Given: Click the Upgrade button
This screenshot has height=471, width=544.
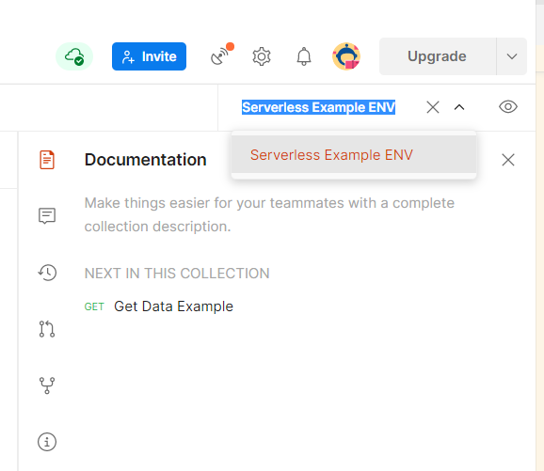Looking at the screenshot, I should pyautogui.click(x=438, y=56).
